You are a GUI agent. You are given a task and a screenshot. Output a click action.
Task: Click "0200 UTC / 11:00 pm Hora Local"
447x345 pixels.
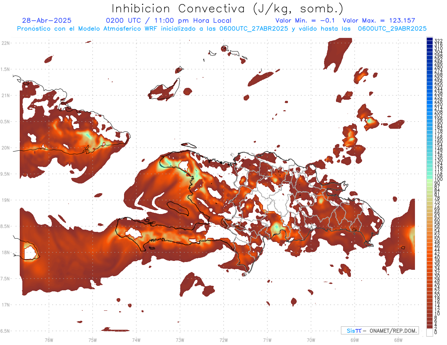point(169,20)
